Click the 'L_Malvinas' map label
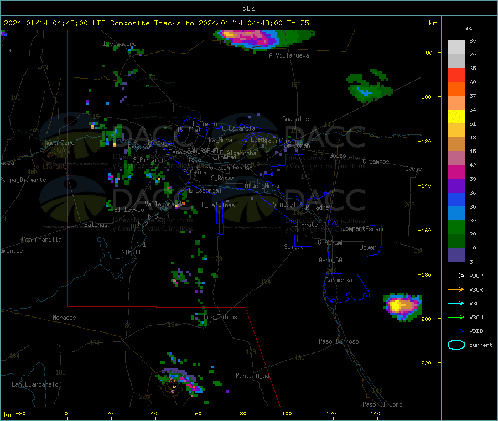The width and height of the screenshot is (498, 421). point(218,205)
